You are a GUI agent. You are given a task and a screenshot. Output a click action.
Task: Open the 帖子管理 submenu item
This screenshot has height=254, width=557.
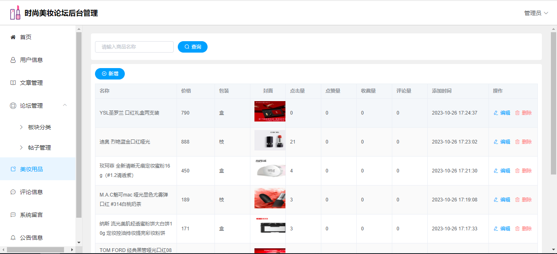(x=39, y=148)
